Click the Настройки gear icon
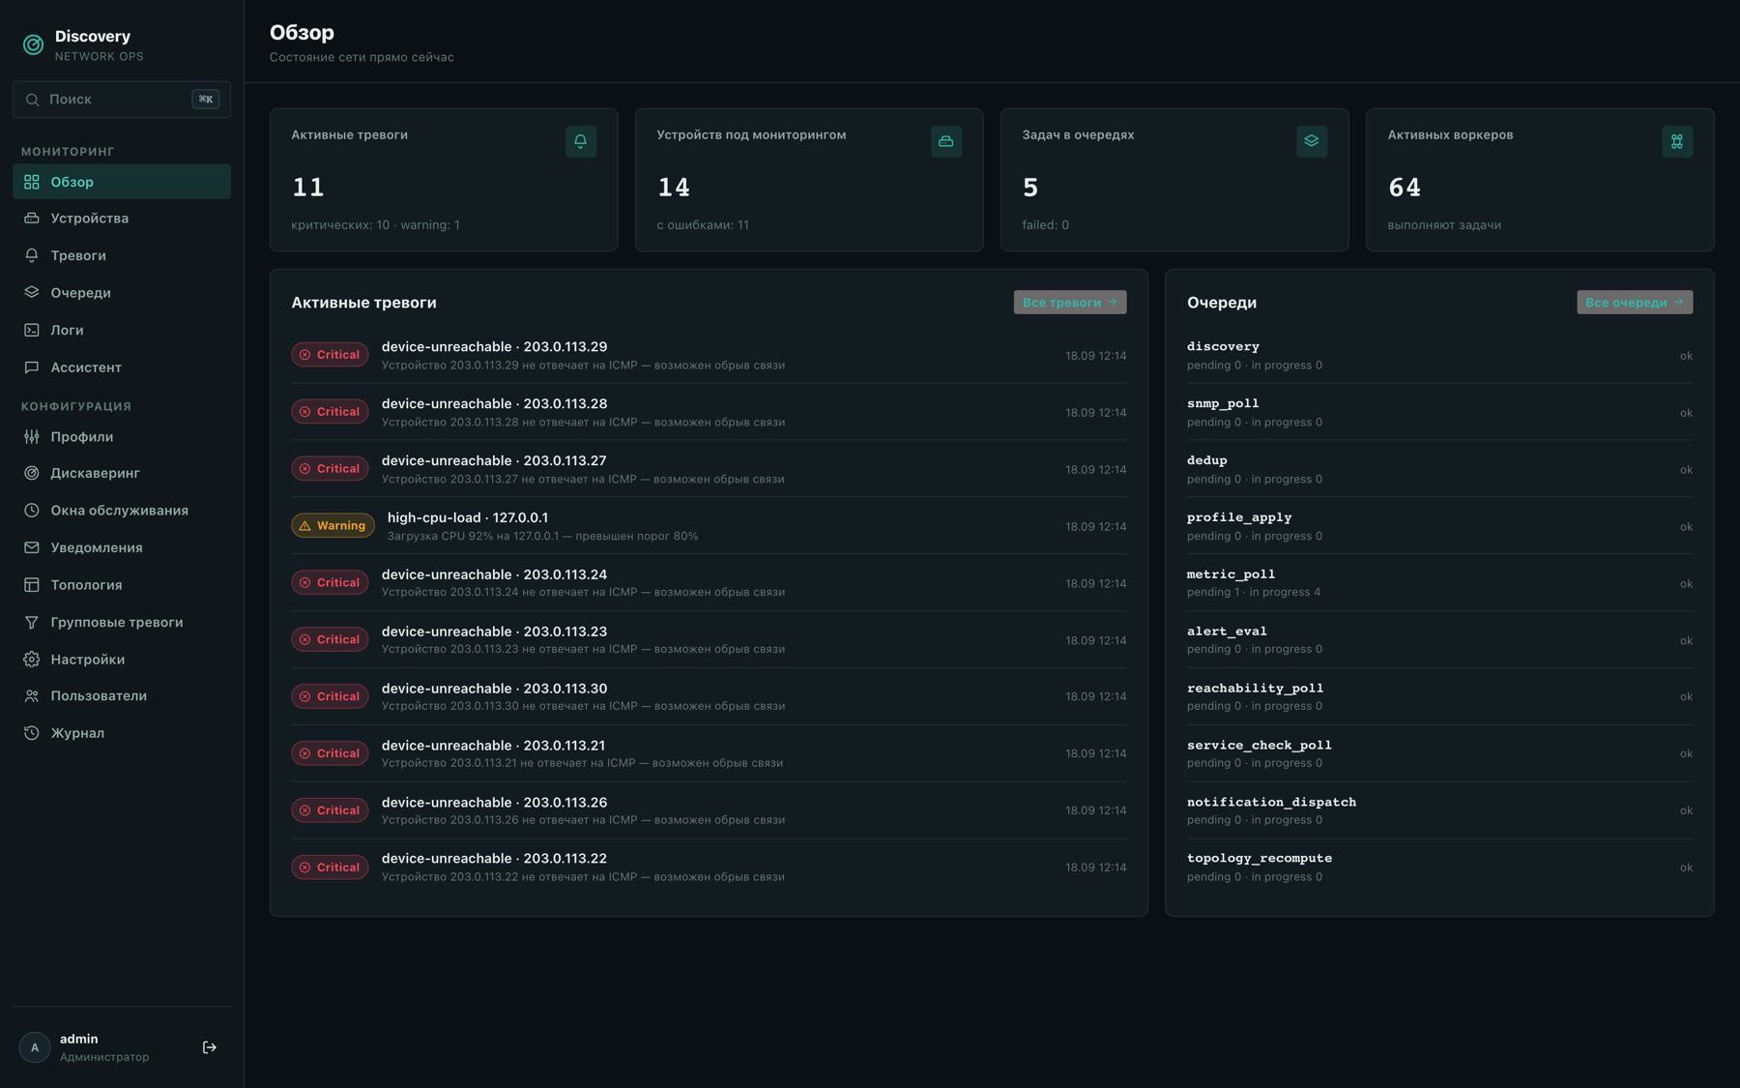 pos(32,660)
